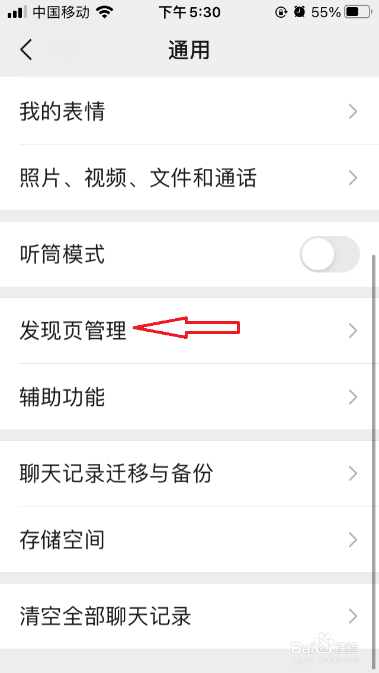Viewport: 379px width, 673px height.
Task: Tap the chevron beside 清空全部聊天记录
Action: click(353, 616)
